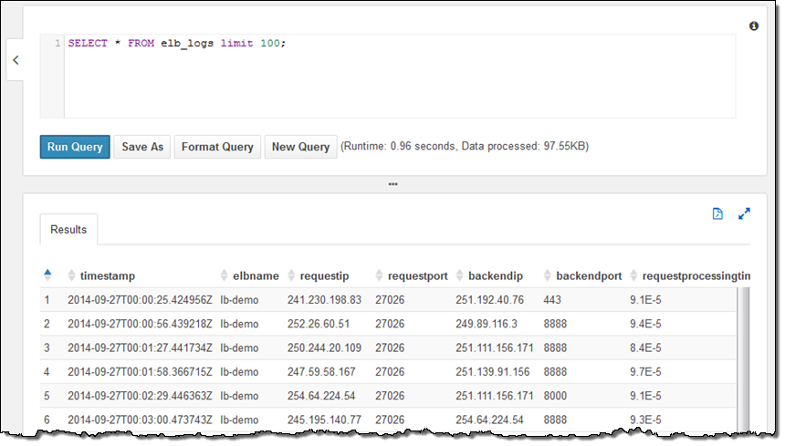Image resolution: width=785 pixels, height=446 pixels.
Task: Click inside the SQL query editor
Action: click(x=399, y=78)
